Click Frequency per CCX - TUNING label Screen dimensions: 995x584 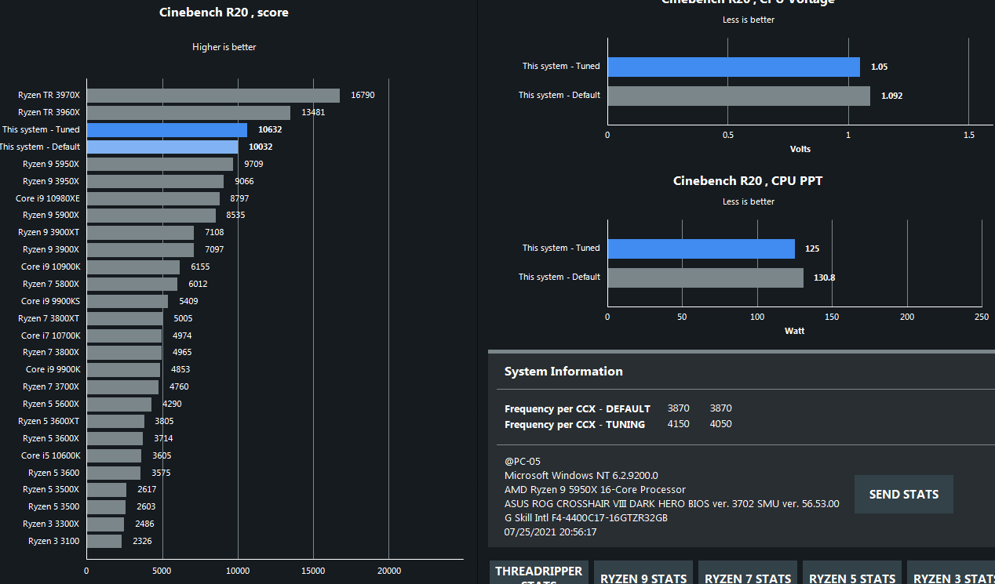(x=574, y=424)
